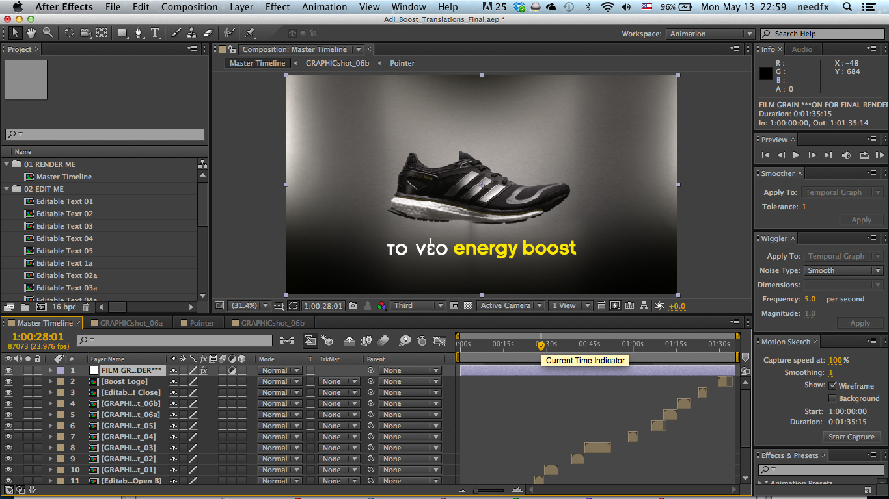Open Show Channel color management icon
889x499 pixels.
coord(382,305)
